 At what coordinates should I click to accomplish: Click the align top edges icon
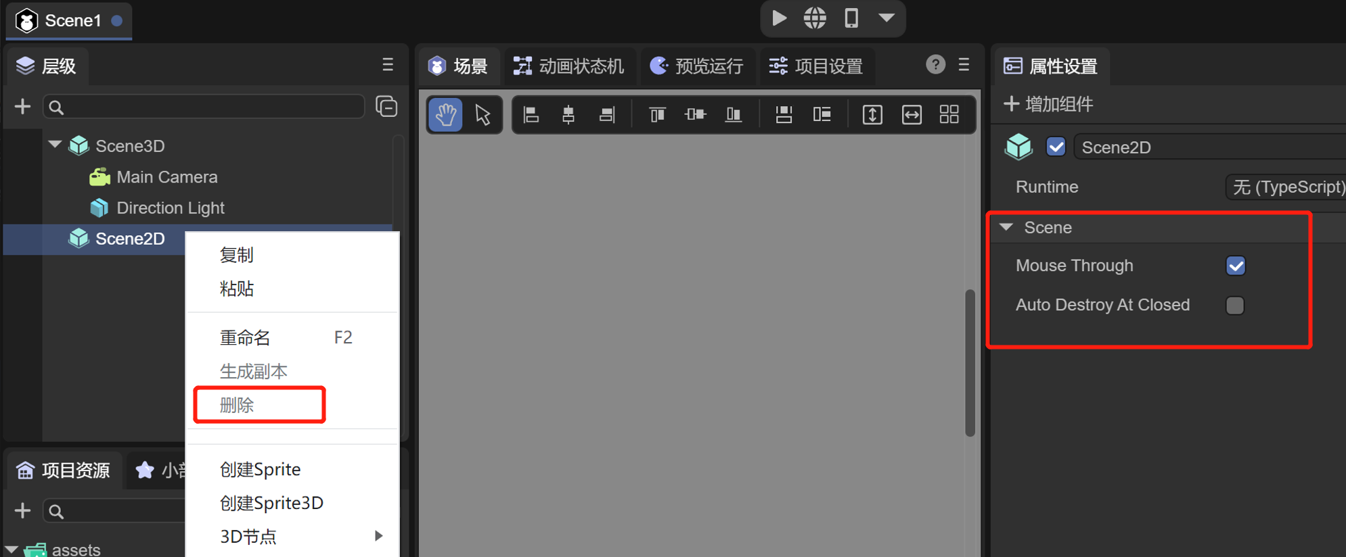click(x=656, y=114)
